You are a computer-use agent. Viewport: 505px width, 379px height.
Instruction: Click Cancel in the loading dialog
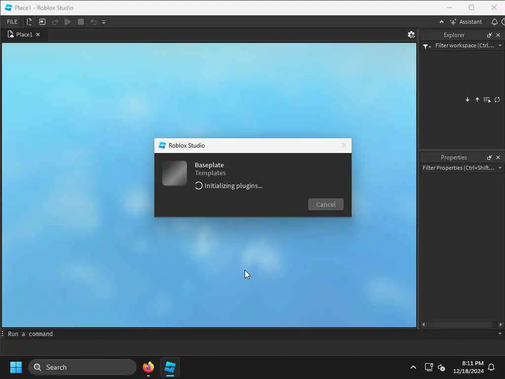coord(325,204)
